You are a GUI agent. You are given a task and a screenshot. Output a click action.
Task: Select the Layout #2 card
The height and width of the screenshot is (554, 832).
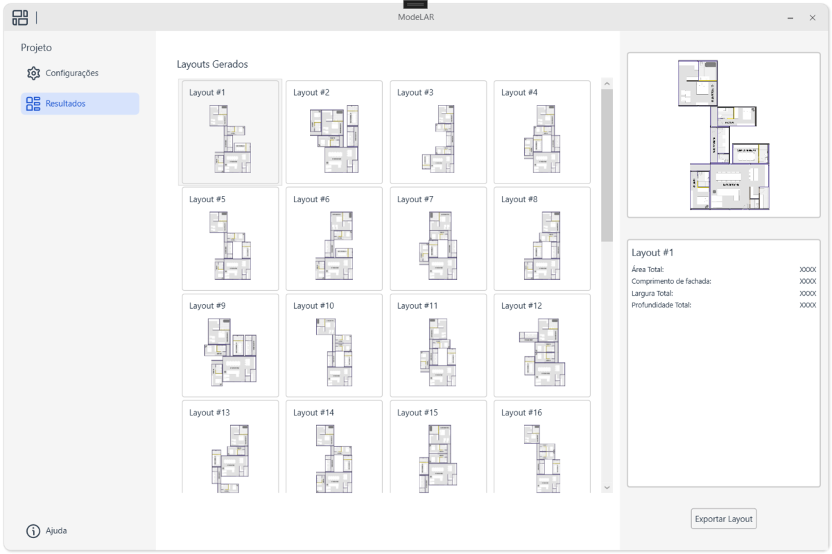coord(334,132)
